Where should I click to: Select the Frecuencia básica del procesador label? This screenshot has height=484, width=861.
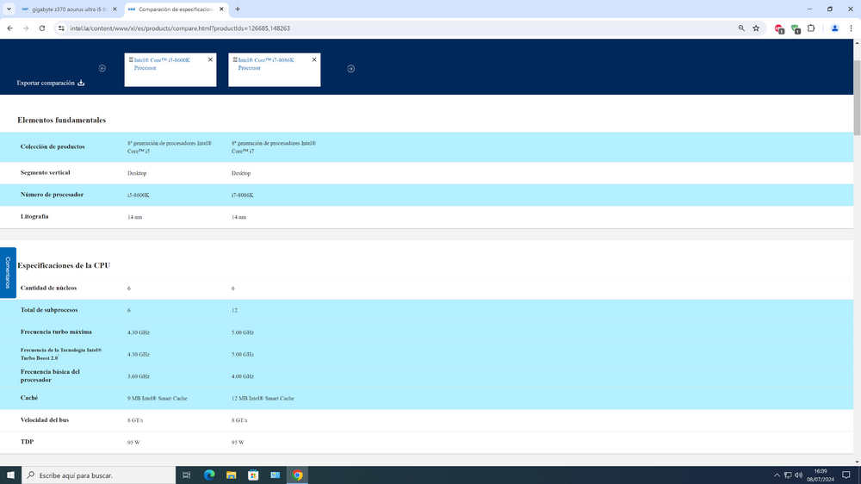(x=50, y=375)
